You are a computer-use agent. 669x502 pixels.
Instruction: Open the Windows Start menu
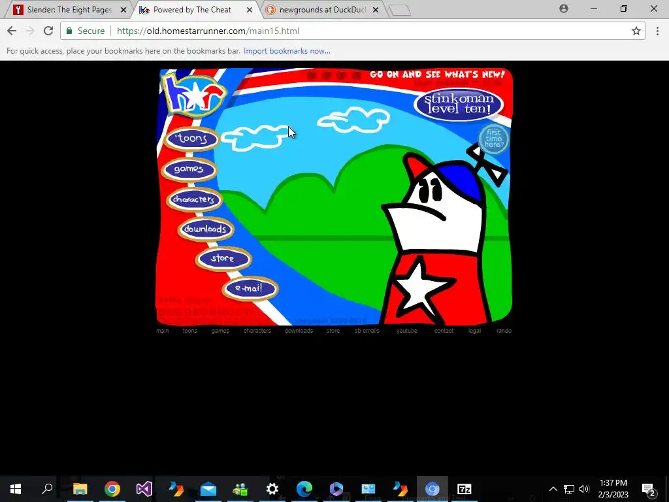16,489
